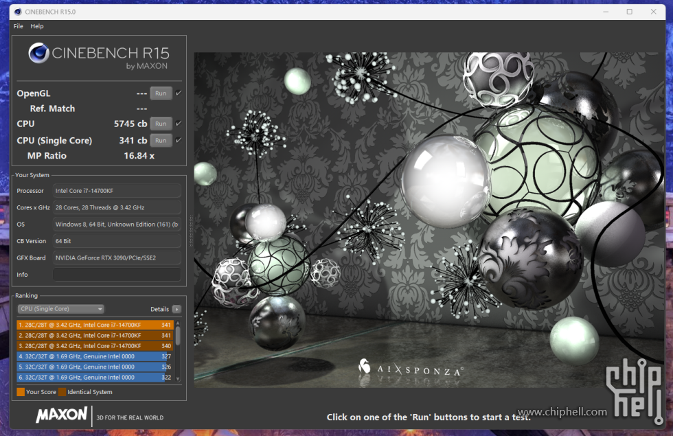This screenshot has height=436, width=673.
Task: Click the ranking list scroll down arrow
Action: [x=178, y=379]
